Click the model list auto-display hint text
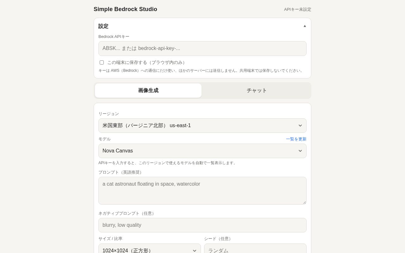The width and height of the screenshot is (405, 253). pos(168,163)
